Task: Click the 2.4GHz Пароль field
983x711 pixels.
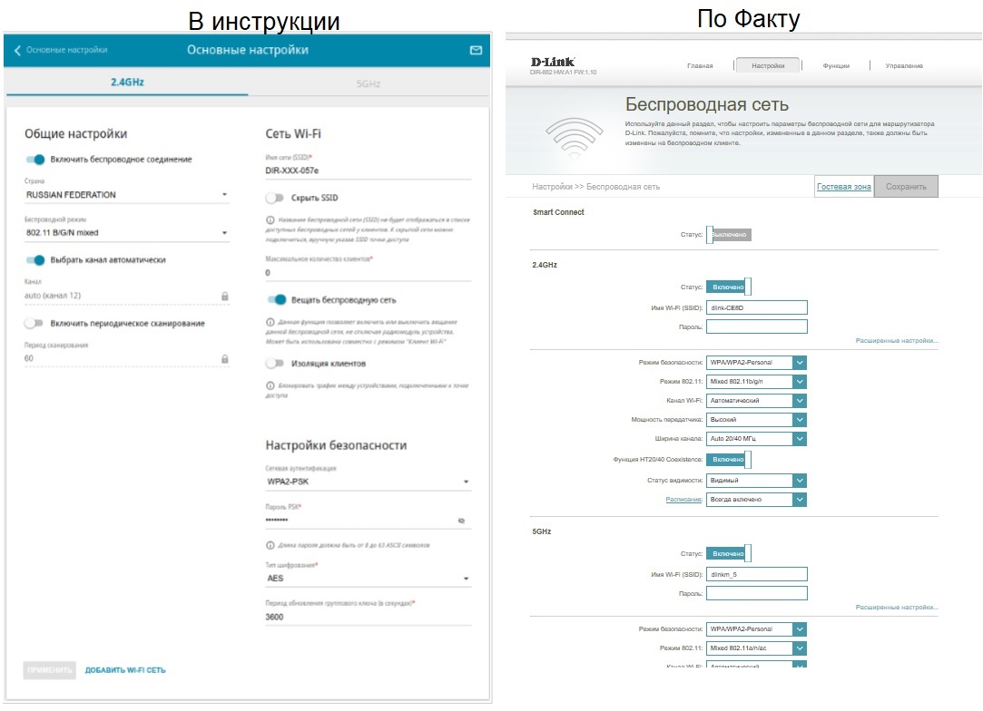Action: 757,326
